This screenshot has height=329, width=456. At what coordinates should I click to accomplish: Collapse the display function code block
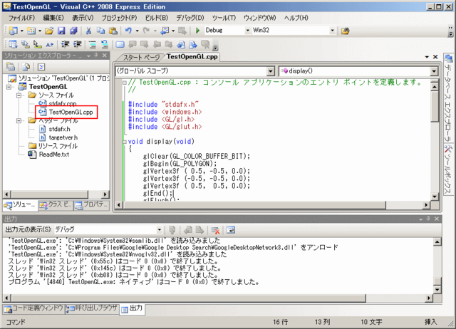125,142
